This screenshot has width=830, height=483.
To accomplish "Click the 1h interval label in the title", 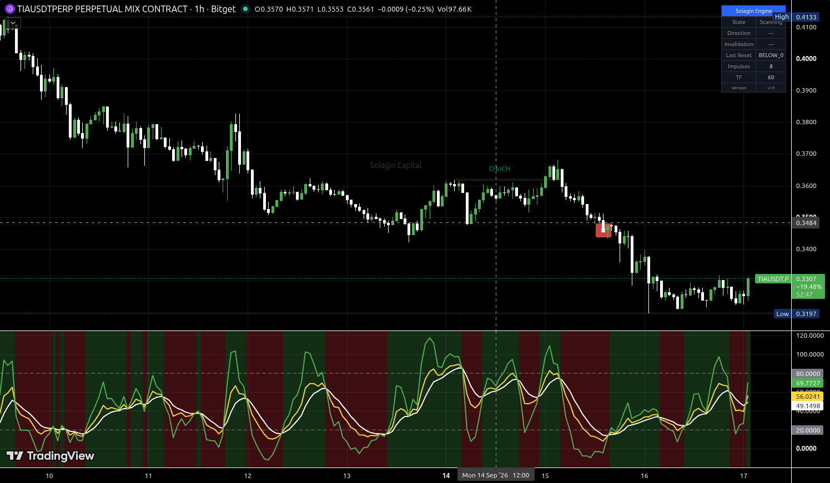I will (x=199, y=9).
